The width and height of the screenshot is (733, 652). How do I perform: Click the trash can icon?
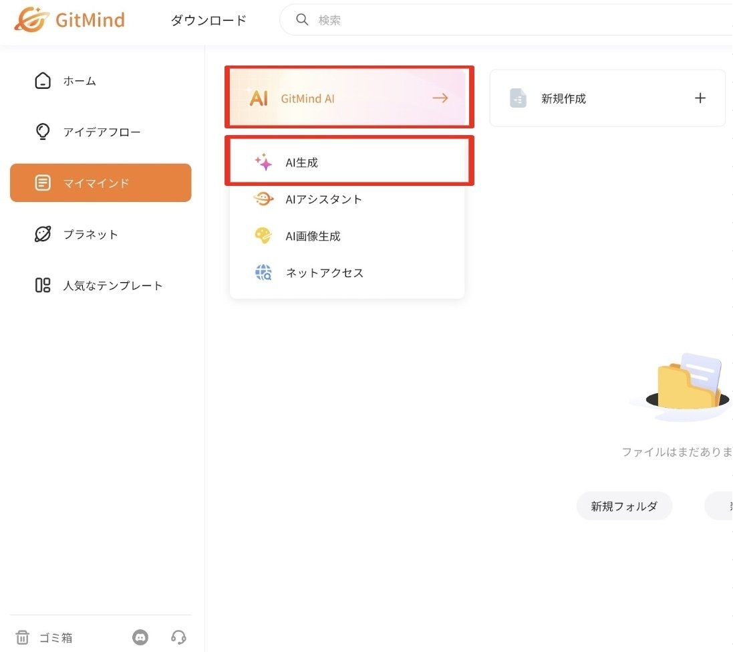(x=23, y=637)
